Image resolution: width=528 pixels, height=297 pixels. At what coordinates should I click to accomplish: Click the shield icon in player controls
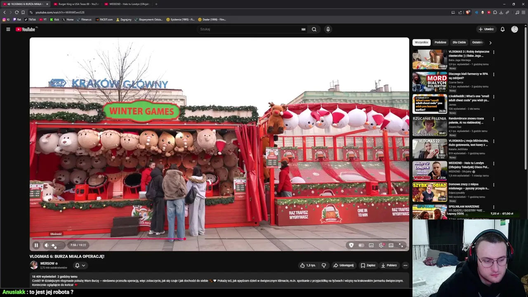coord(351,245)
